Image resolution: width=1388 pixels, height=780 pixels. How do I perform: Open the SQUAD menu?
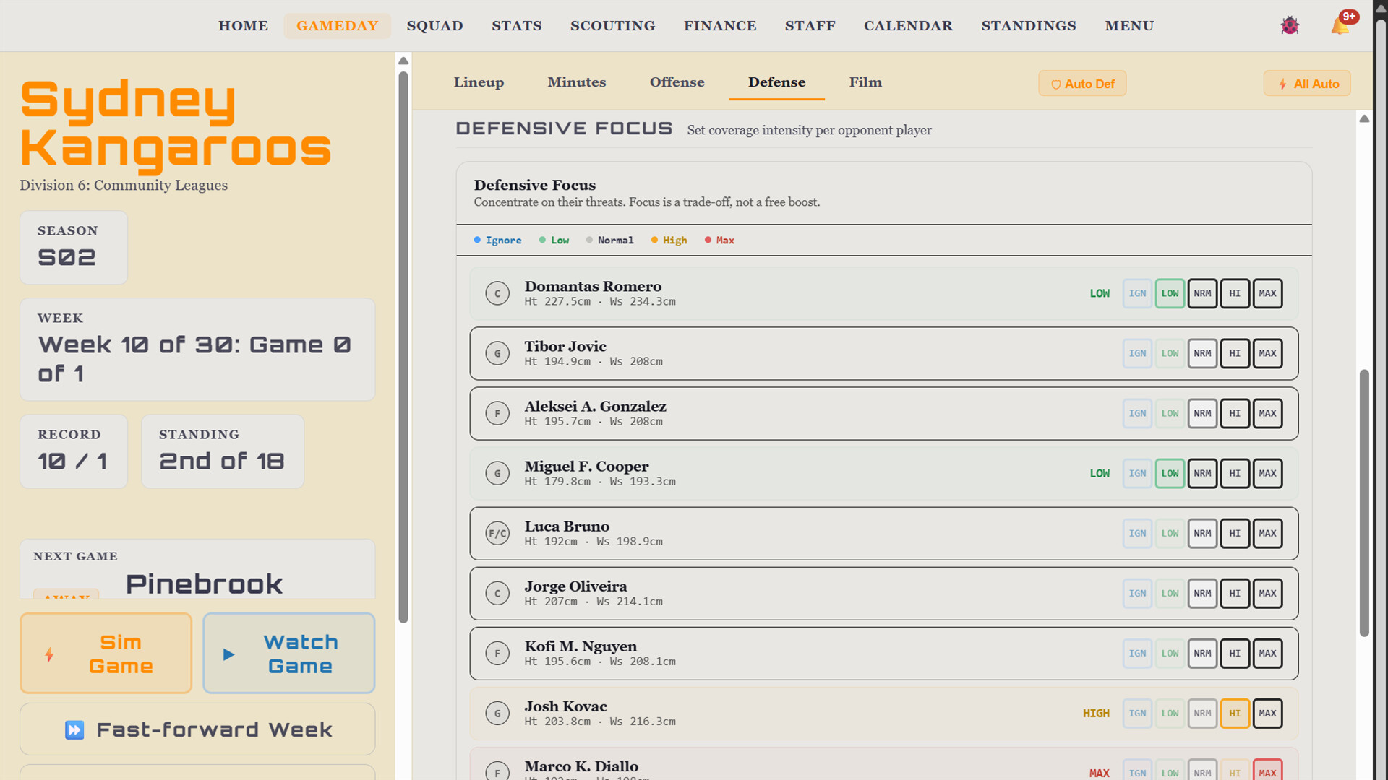(434, 26)
